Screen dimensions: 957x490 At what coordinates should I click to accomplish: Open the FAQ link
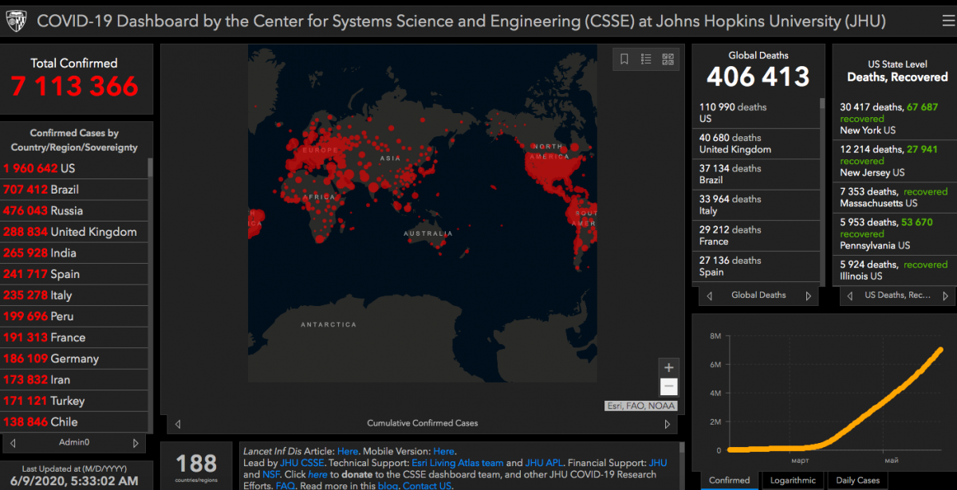pos(286,485)
